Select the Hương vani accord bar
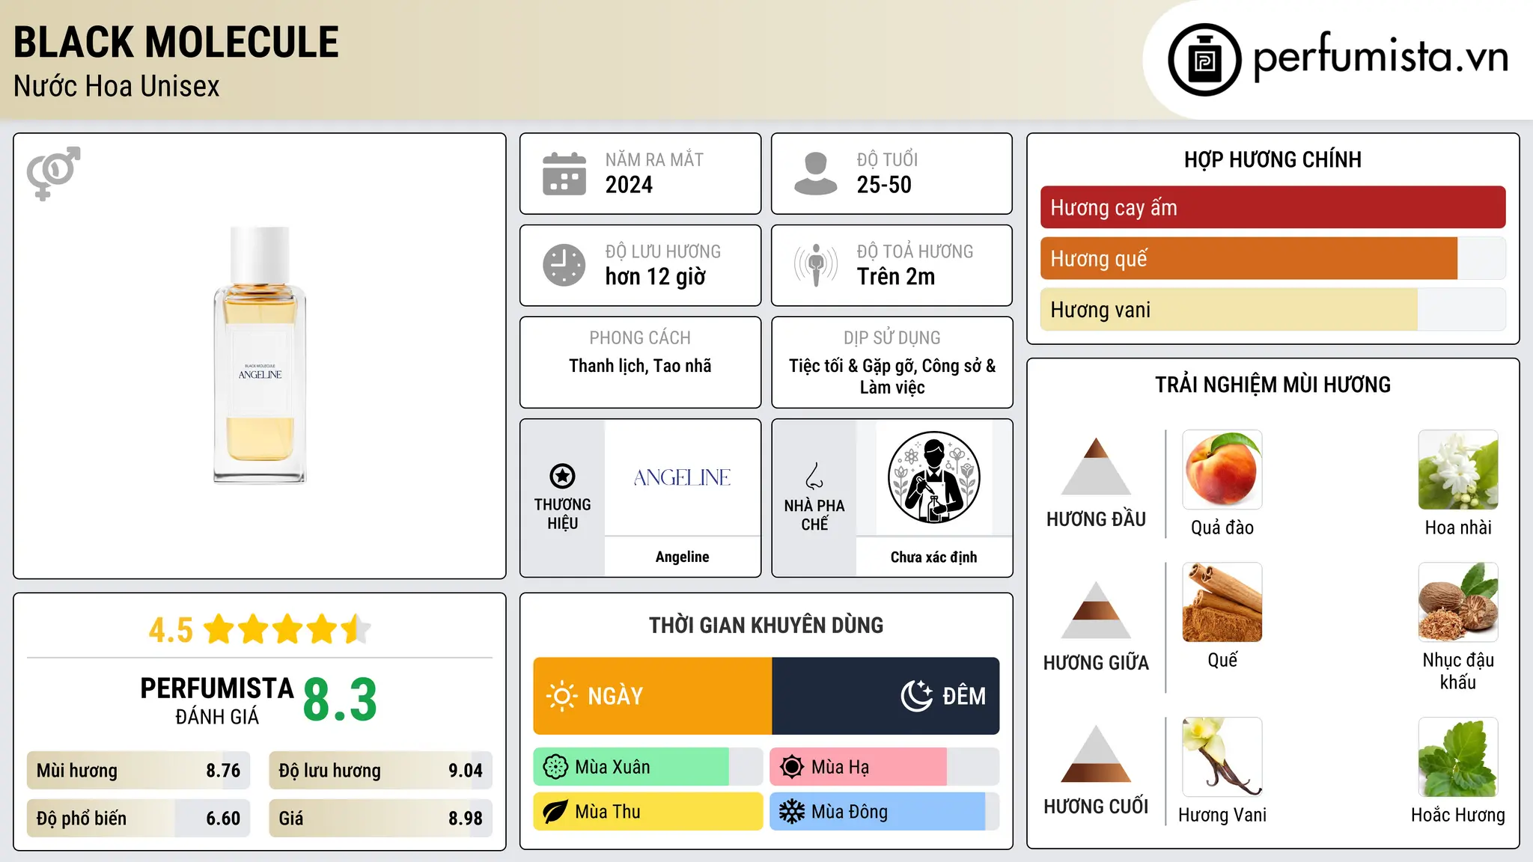Screen dimensions: 1533x862 tap(1273, 309)
